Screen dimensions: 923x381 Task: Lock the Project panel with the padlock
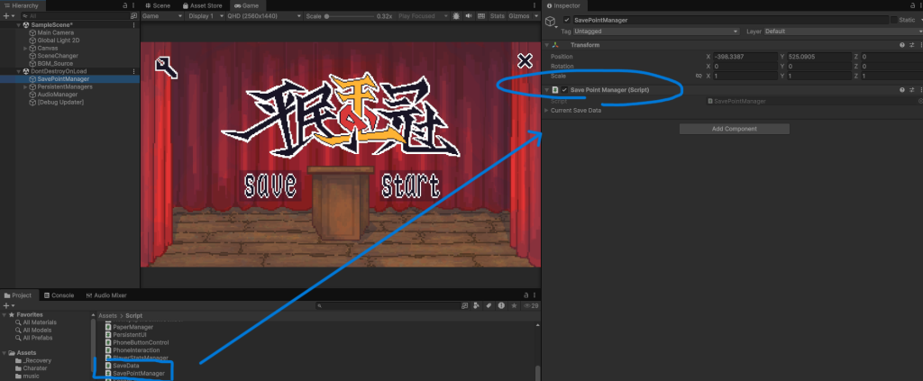pos(526,295)
